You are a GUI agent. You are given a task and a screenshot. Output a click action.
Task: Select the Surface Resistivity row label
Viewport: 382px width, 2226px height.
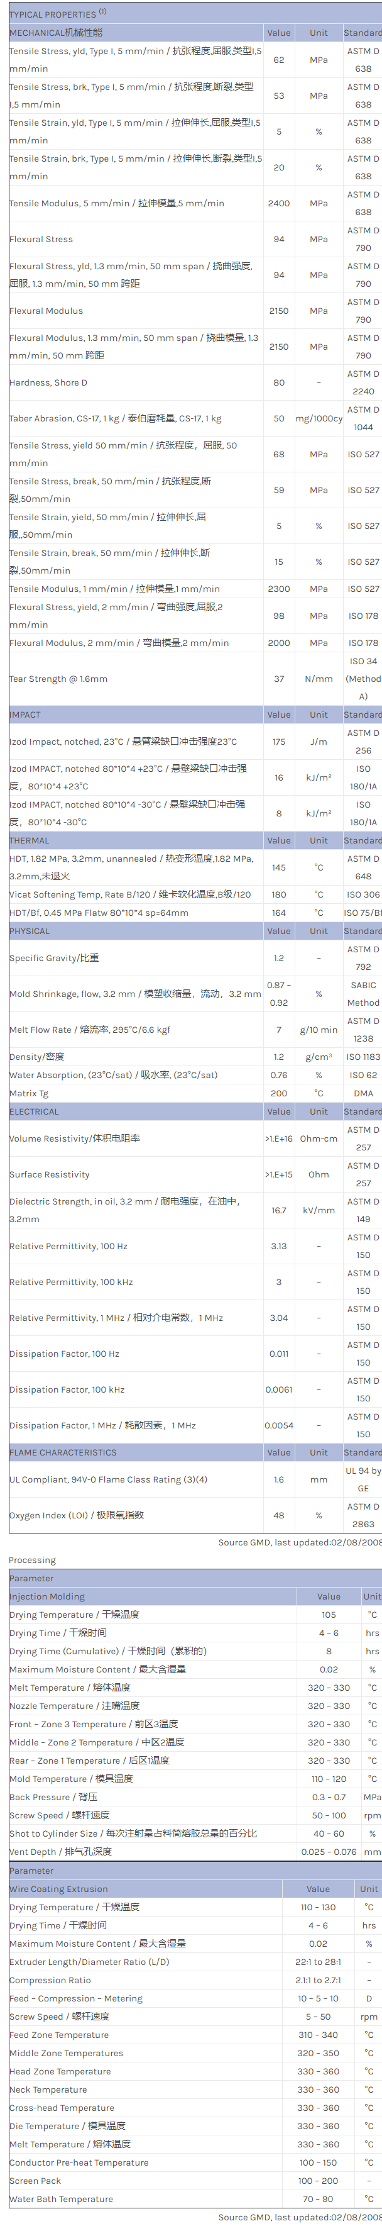coord(49,1175)
